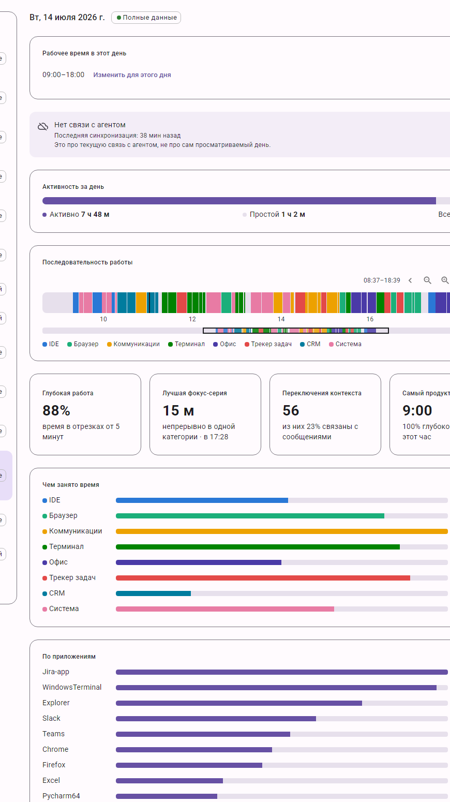The width and height of the screenshot is (450, 802).
Task: Toggle Система category in timeline legend
Action: coord(345,344)
